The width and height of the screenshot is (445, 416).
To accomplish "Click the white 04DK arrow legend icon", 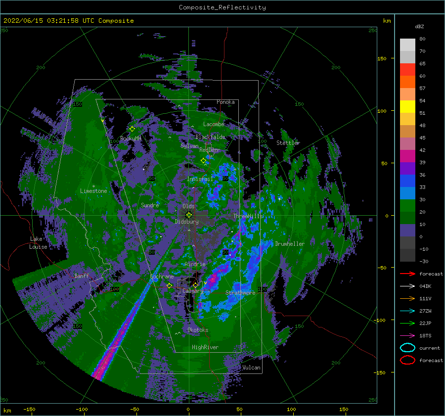I will point(407,286).
